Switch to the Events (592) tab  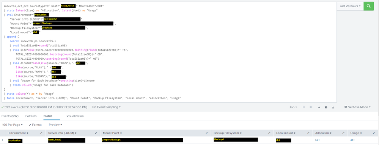coord(10,116)
